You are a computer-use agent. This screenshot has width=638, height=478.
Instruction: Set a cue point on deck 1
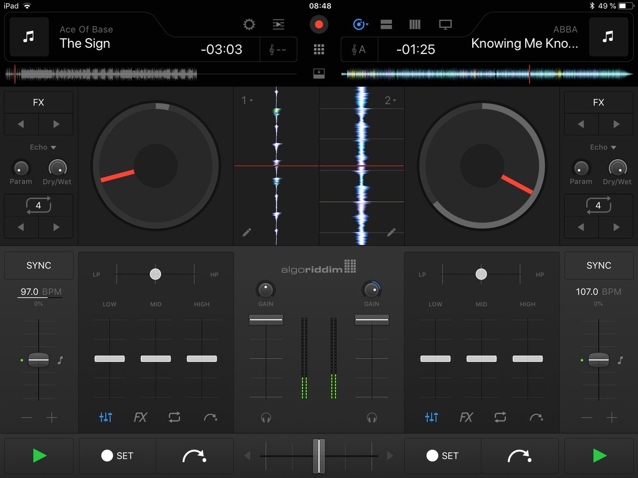coord(117,456)
